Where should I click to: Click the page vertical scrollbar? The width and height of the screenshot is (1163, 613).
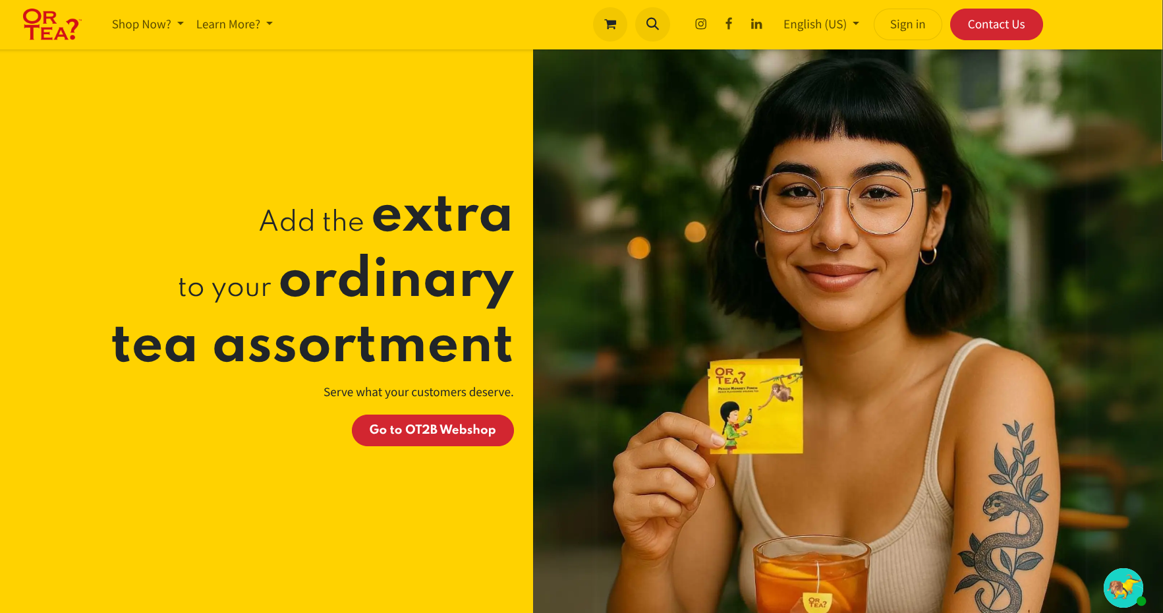click(1161, 105)
